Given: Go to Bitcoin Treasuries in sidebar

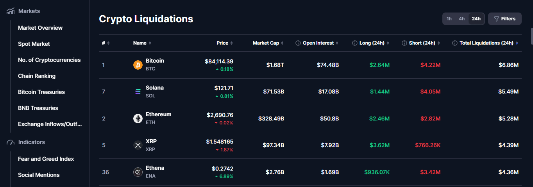Looking at the screenshot, I should coord(41,92).
